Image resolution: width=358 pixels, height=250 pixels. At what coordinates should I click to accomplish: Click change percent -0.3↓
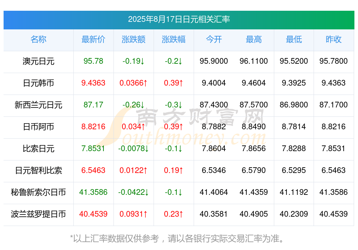(174, 105)
